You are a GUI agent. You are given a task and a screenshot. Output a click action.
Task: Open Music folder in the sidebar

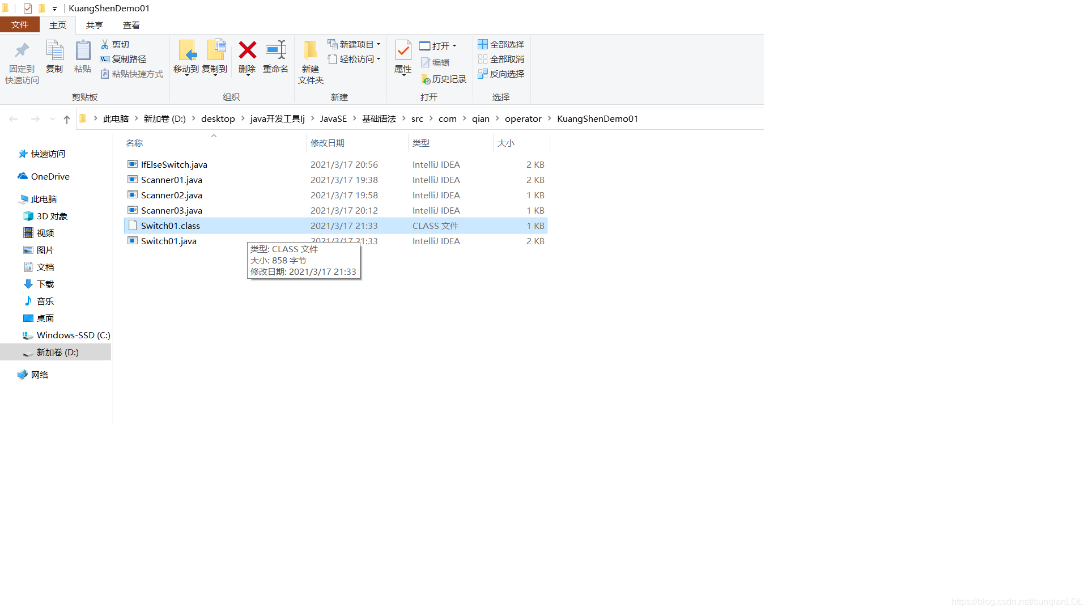[39, 301]
